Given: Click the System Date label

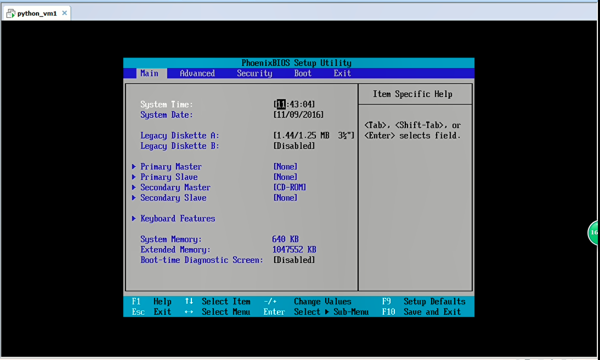Looking at the screenshot, I should point(167,115).
